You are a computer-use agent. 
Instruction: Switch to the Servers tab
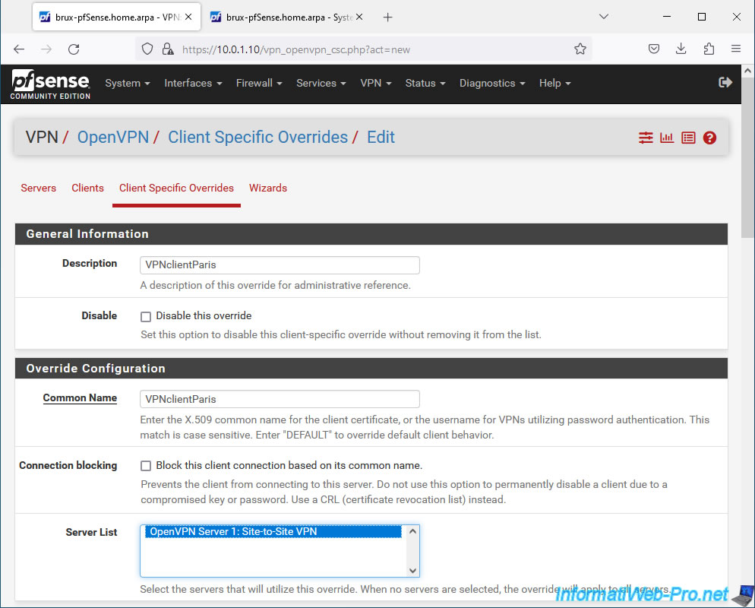[x=39, y=188]
